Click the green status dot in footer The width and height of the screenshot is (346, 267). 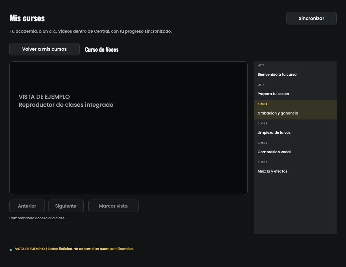pyautogui.click(x=11, y=250)
